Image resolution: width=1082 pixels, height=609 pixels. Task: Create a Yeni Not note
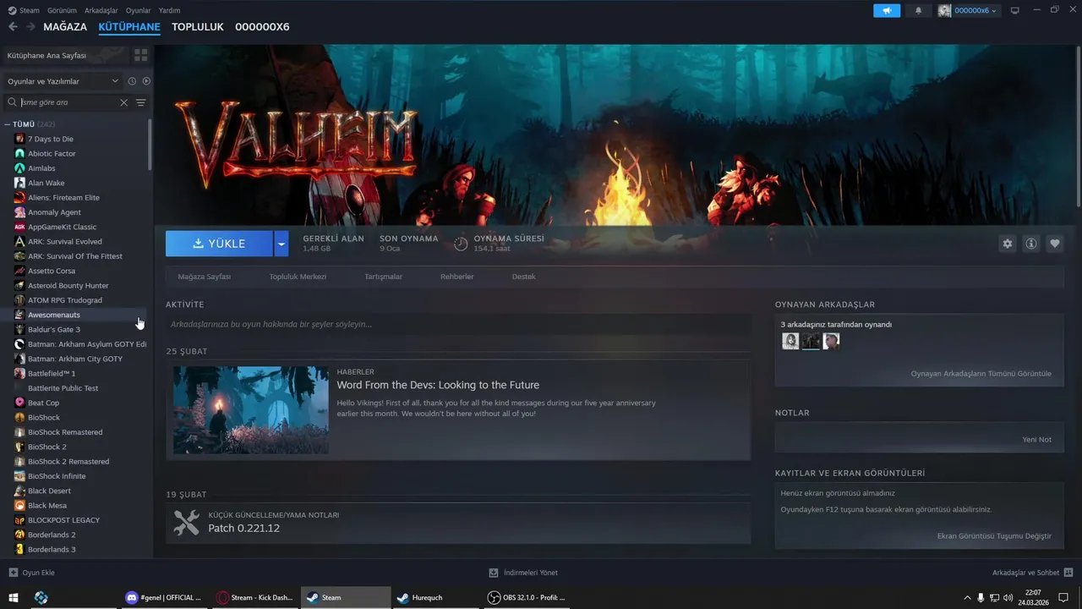click(1036, 440)
